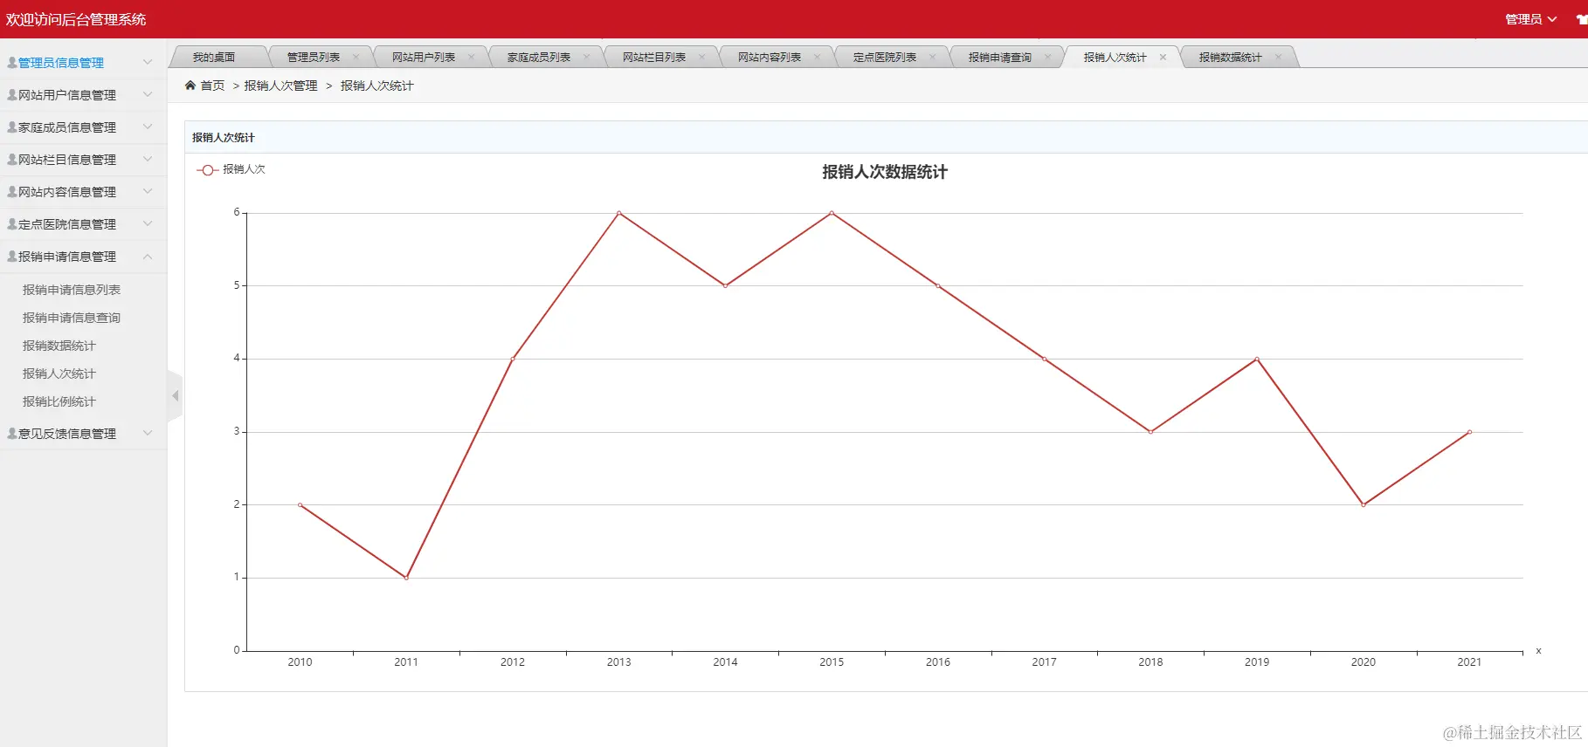Viewport: 1588px width, 747px height.
Task: Go to 首页 in breadcrumb
Action: (212, 86)
